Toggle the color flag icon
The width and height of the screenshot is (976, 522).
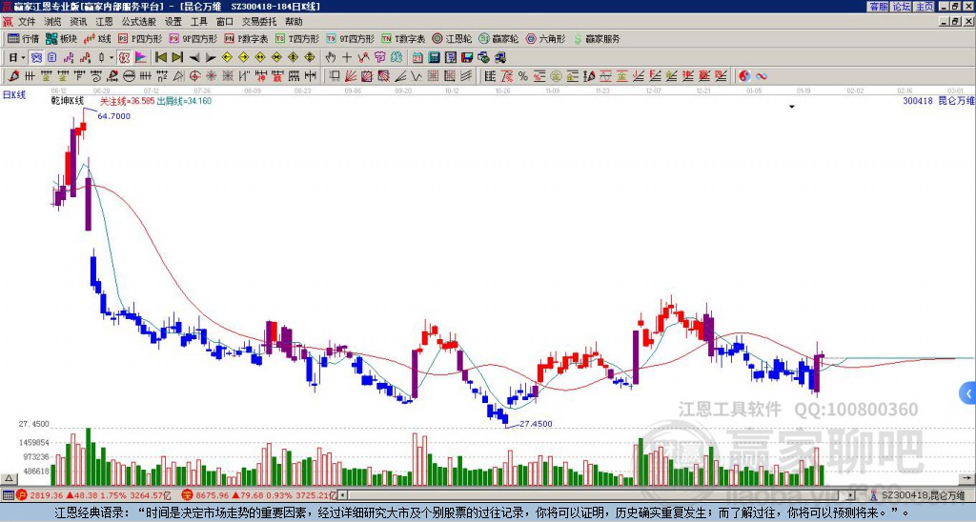(141, 58)
